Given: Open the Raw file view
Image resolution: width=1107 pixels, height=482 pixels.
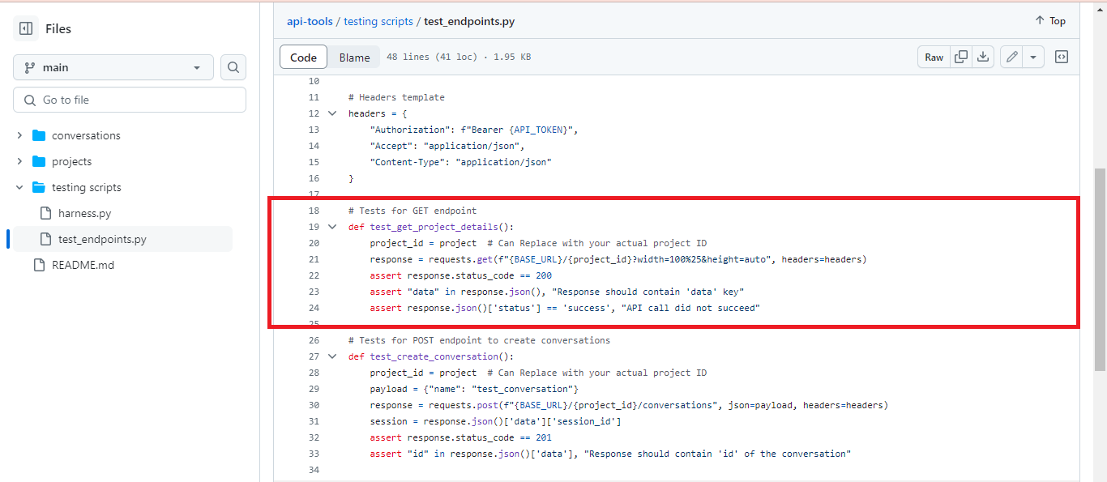Looking at the screenshot, I should (933, 57).
